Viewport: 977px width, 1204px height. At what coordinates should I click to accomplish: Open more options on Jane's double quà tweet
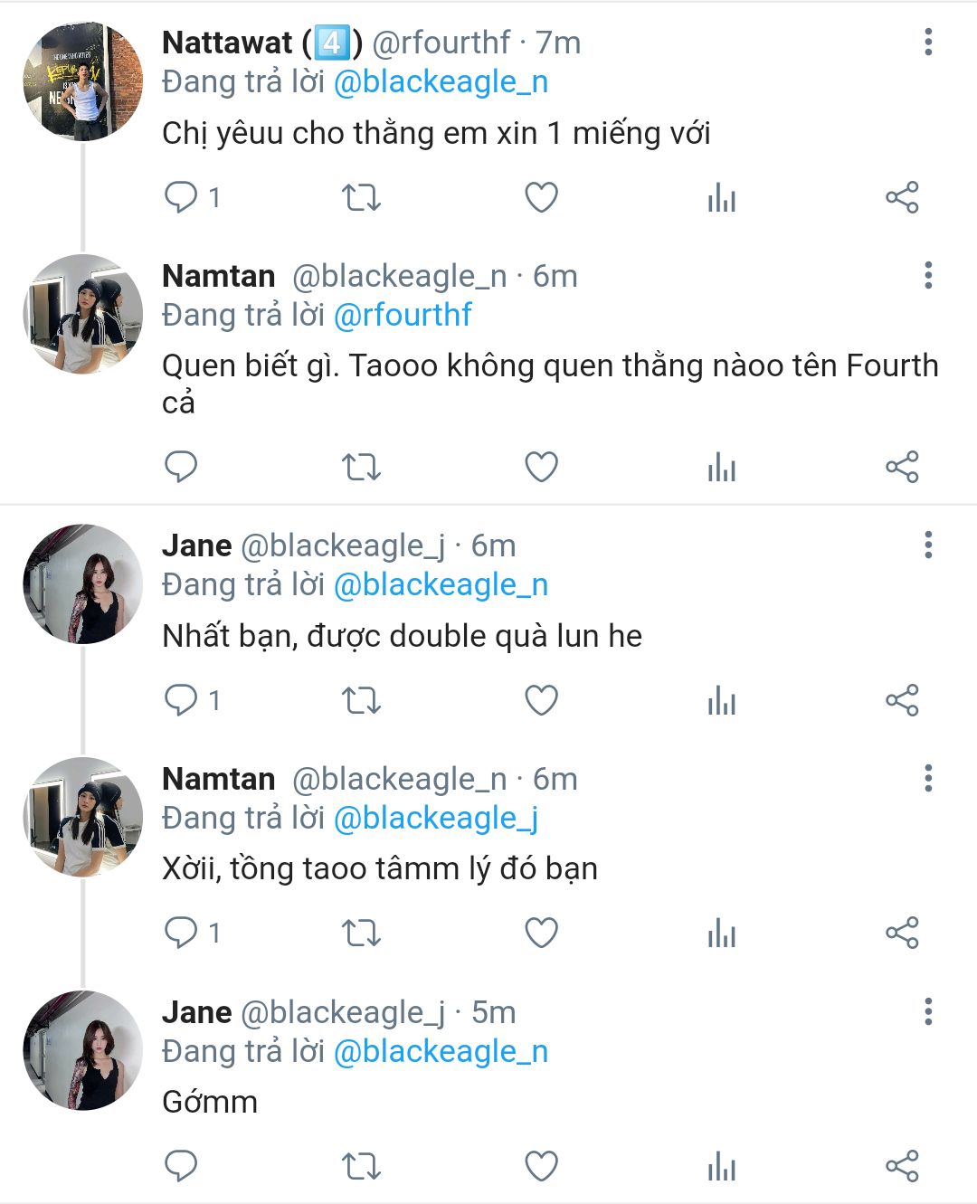click(927, 545)
